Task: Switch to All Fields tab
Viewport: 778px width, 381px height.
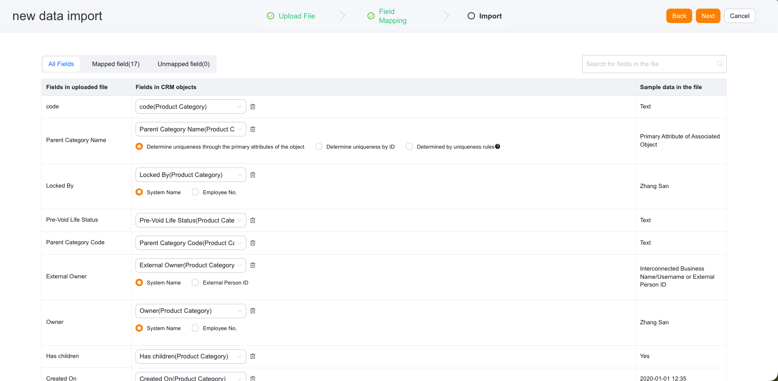Action: click(x=61, y=64)
